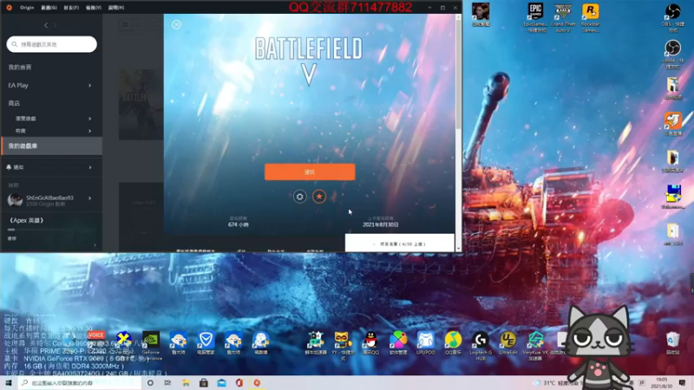Open the Help (H) menu

pos(116,8)
